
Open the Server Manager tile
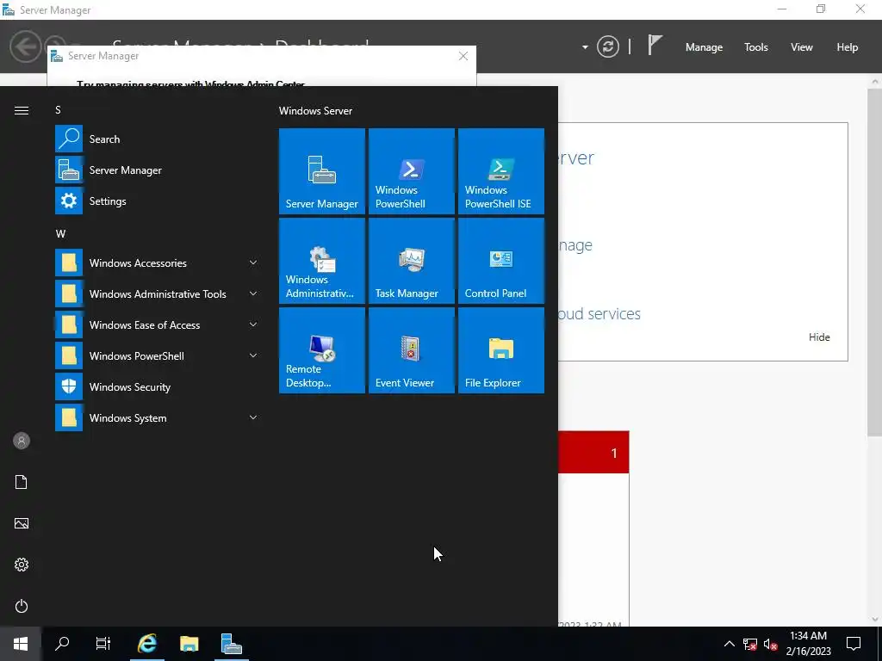click(322, 171)
